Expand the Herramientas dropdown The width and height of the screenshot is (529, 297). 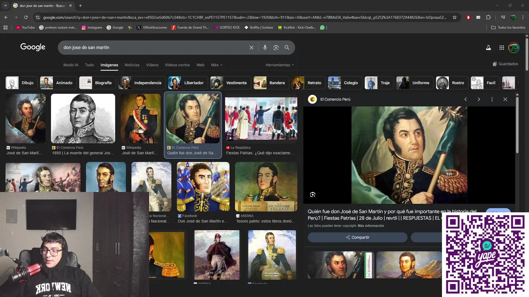[x=280, y=65]
